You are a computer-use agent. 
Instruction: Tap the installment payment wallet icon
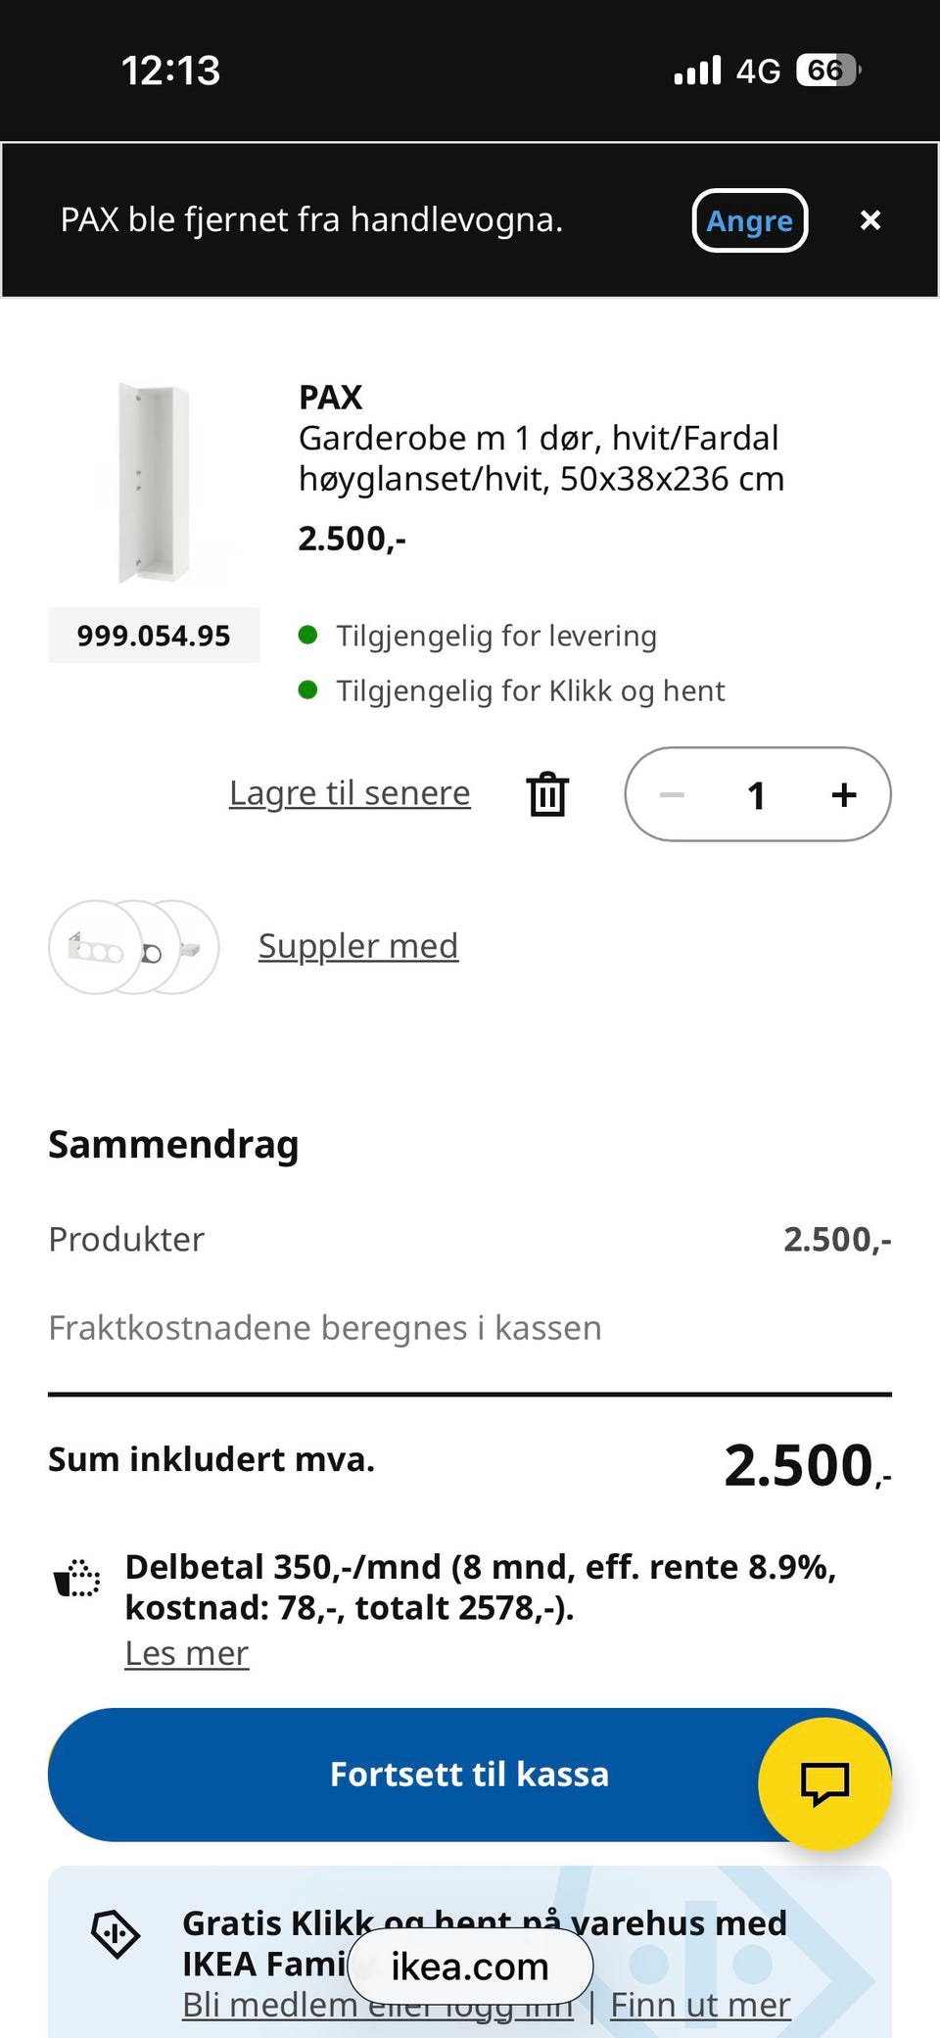click(76, 1578)
